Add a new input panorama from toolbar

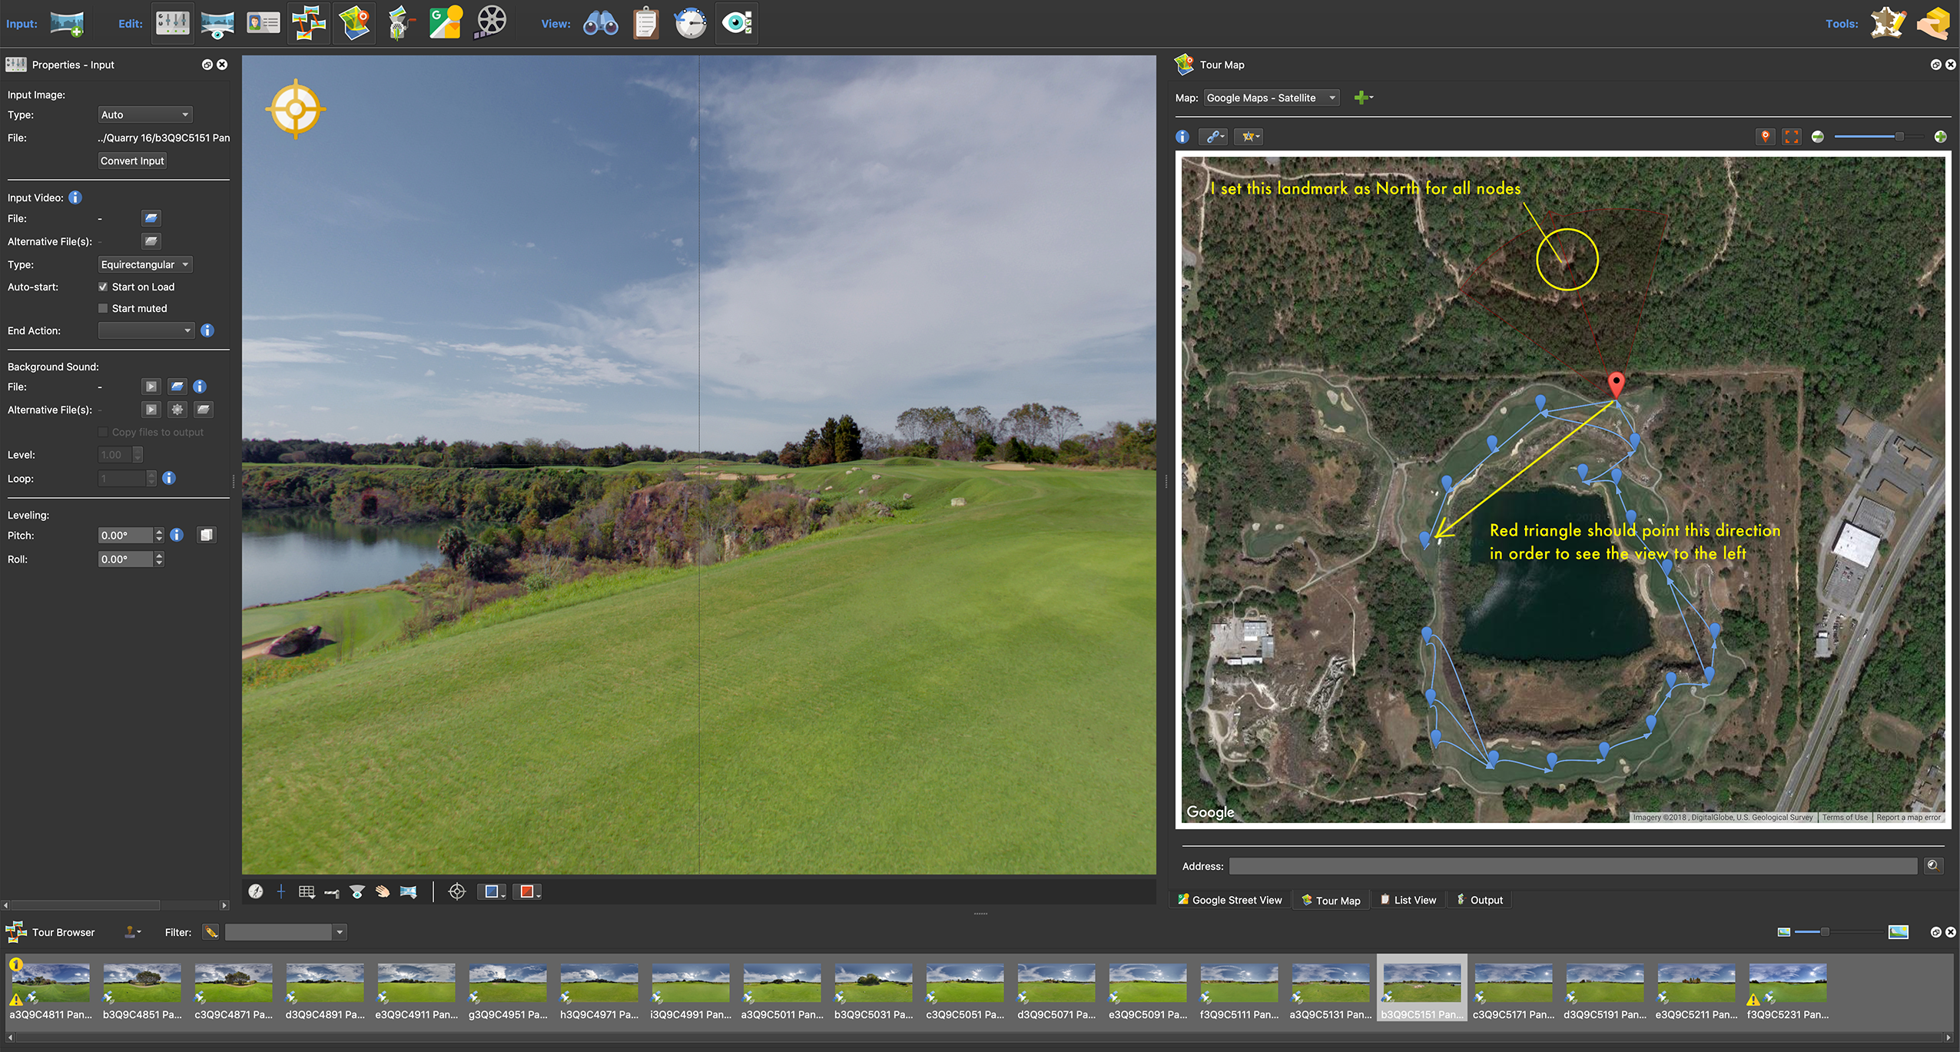(x=67, y=23)
